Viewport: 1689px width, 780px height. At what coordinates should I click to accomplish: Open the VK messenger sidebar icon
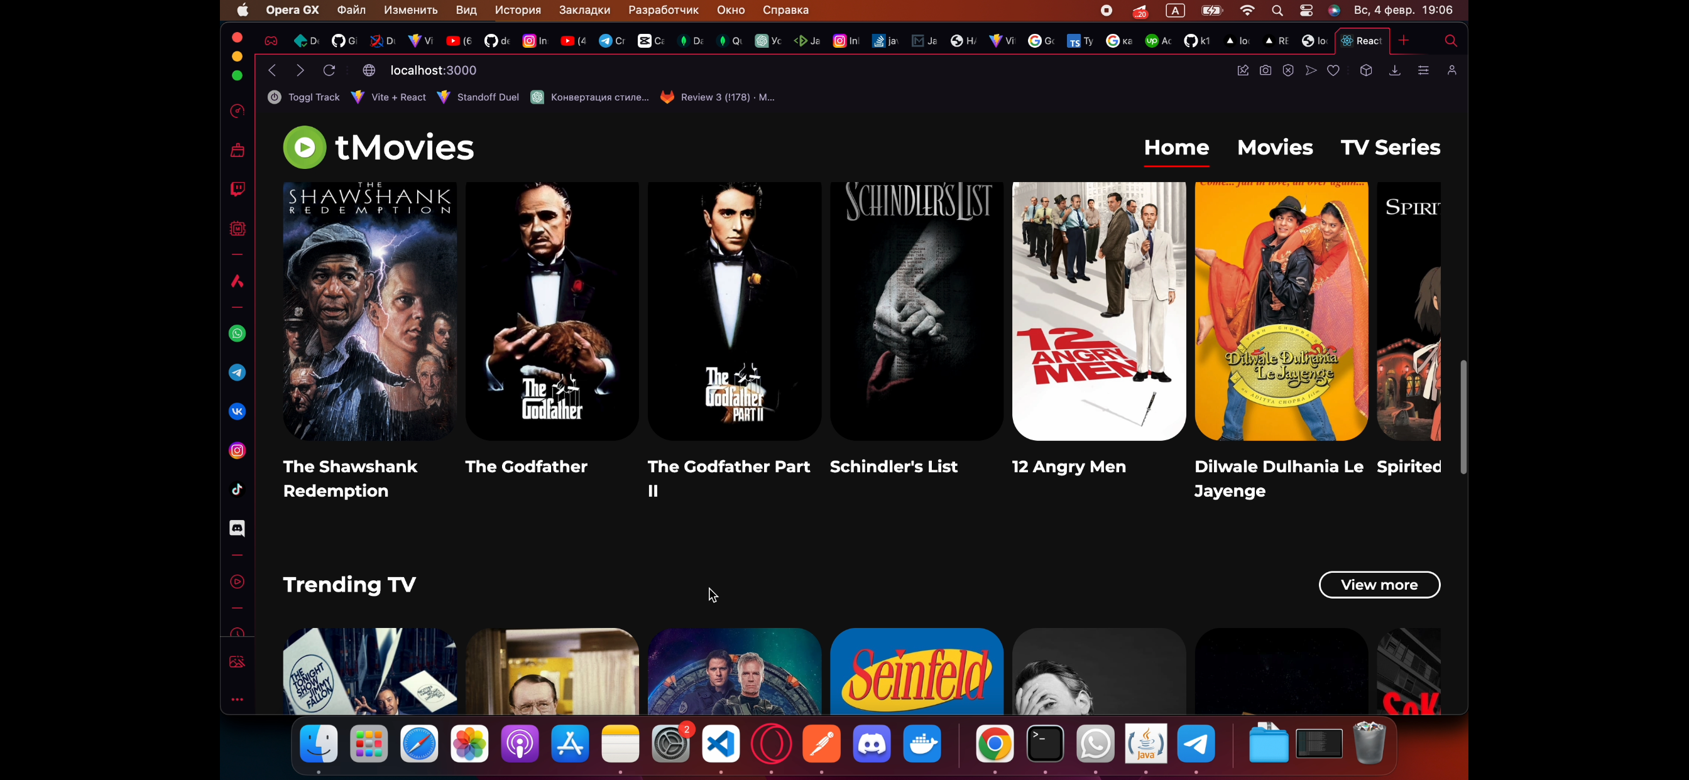point(238,411)
